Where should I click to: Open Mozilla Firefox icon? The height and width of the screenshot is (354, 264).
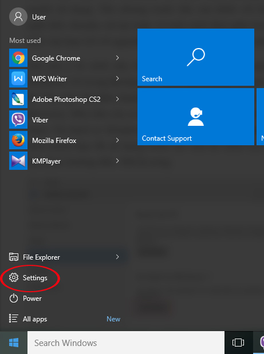tap(18, 140)
